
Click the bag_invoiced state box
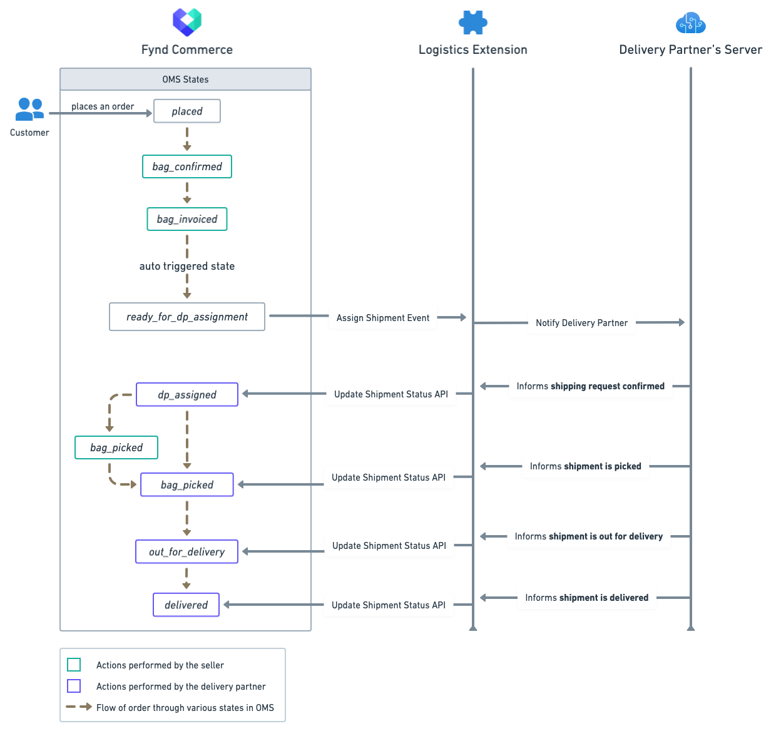click(x=187, y=219)
